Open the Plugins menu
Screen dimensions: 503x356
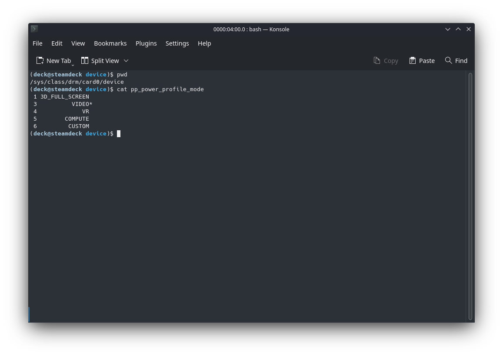click(x=146, y=43)
